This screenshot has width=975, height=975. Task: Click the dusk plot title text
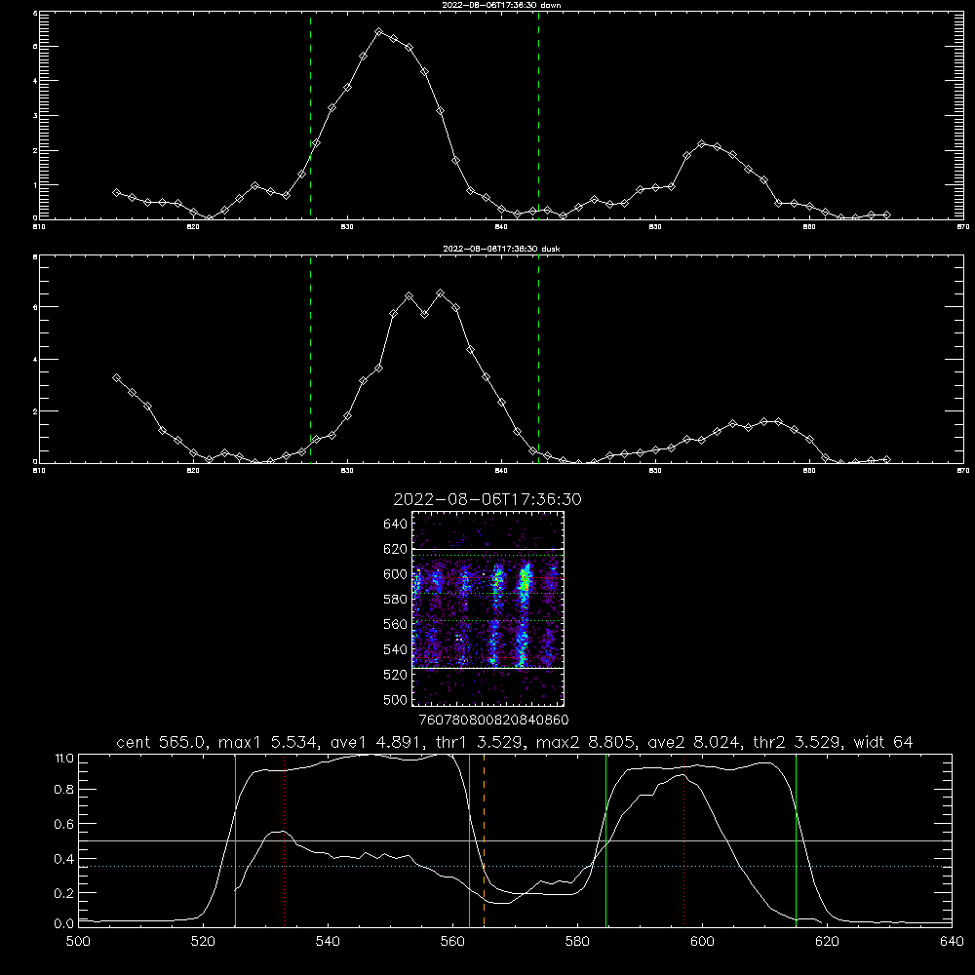[501, 249]
